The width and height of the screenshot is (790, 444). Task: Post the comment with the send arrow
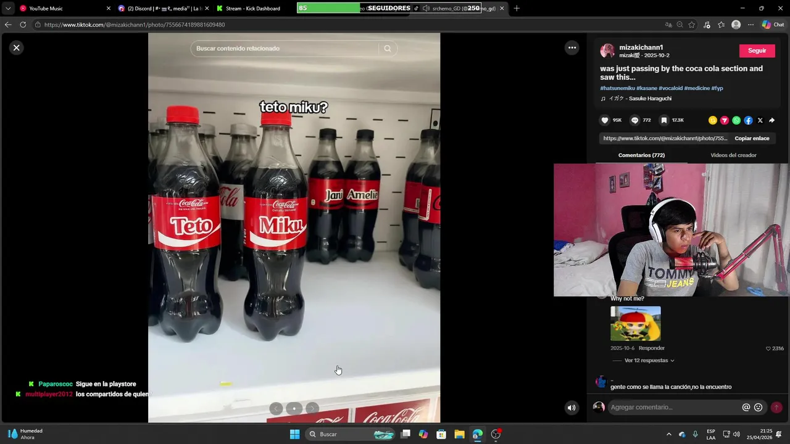[776, 407]
